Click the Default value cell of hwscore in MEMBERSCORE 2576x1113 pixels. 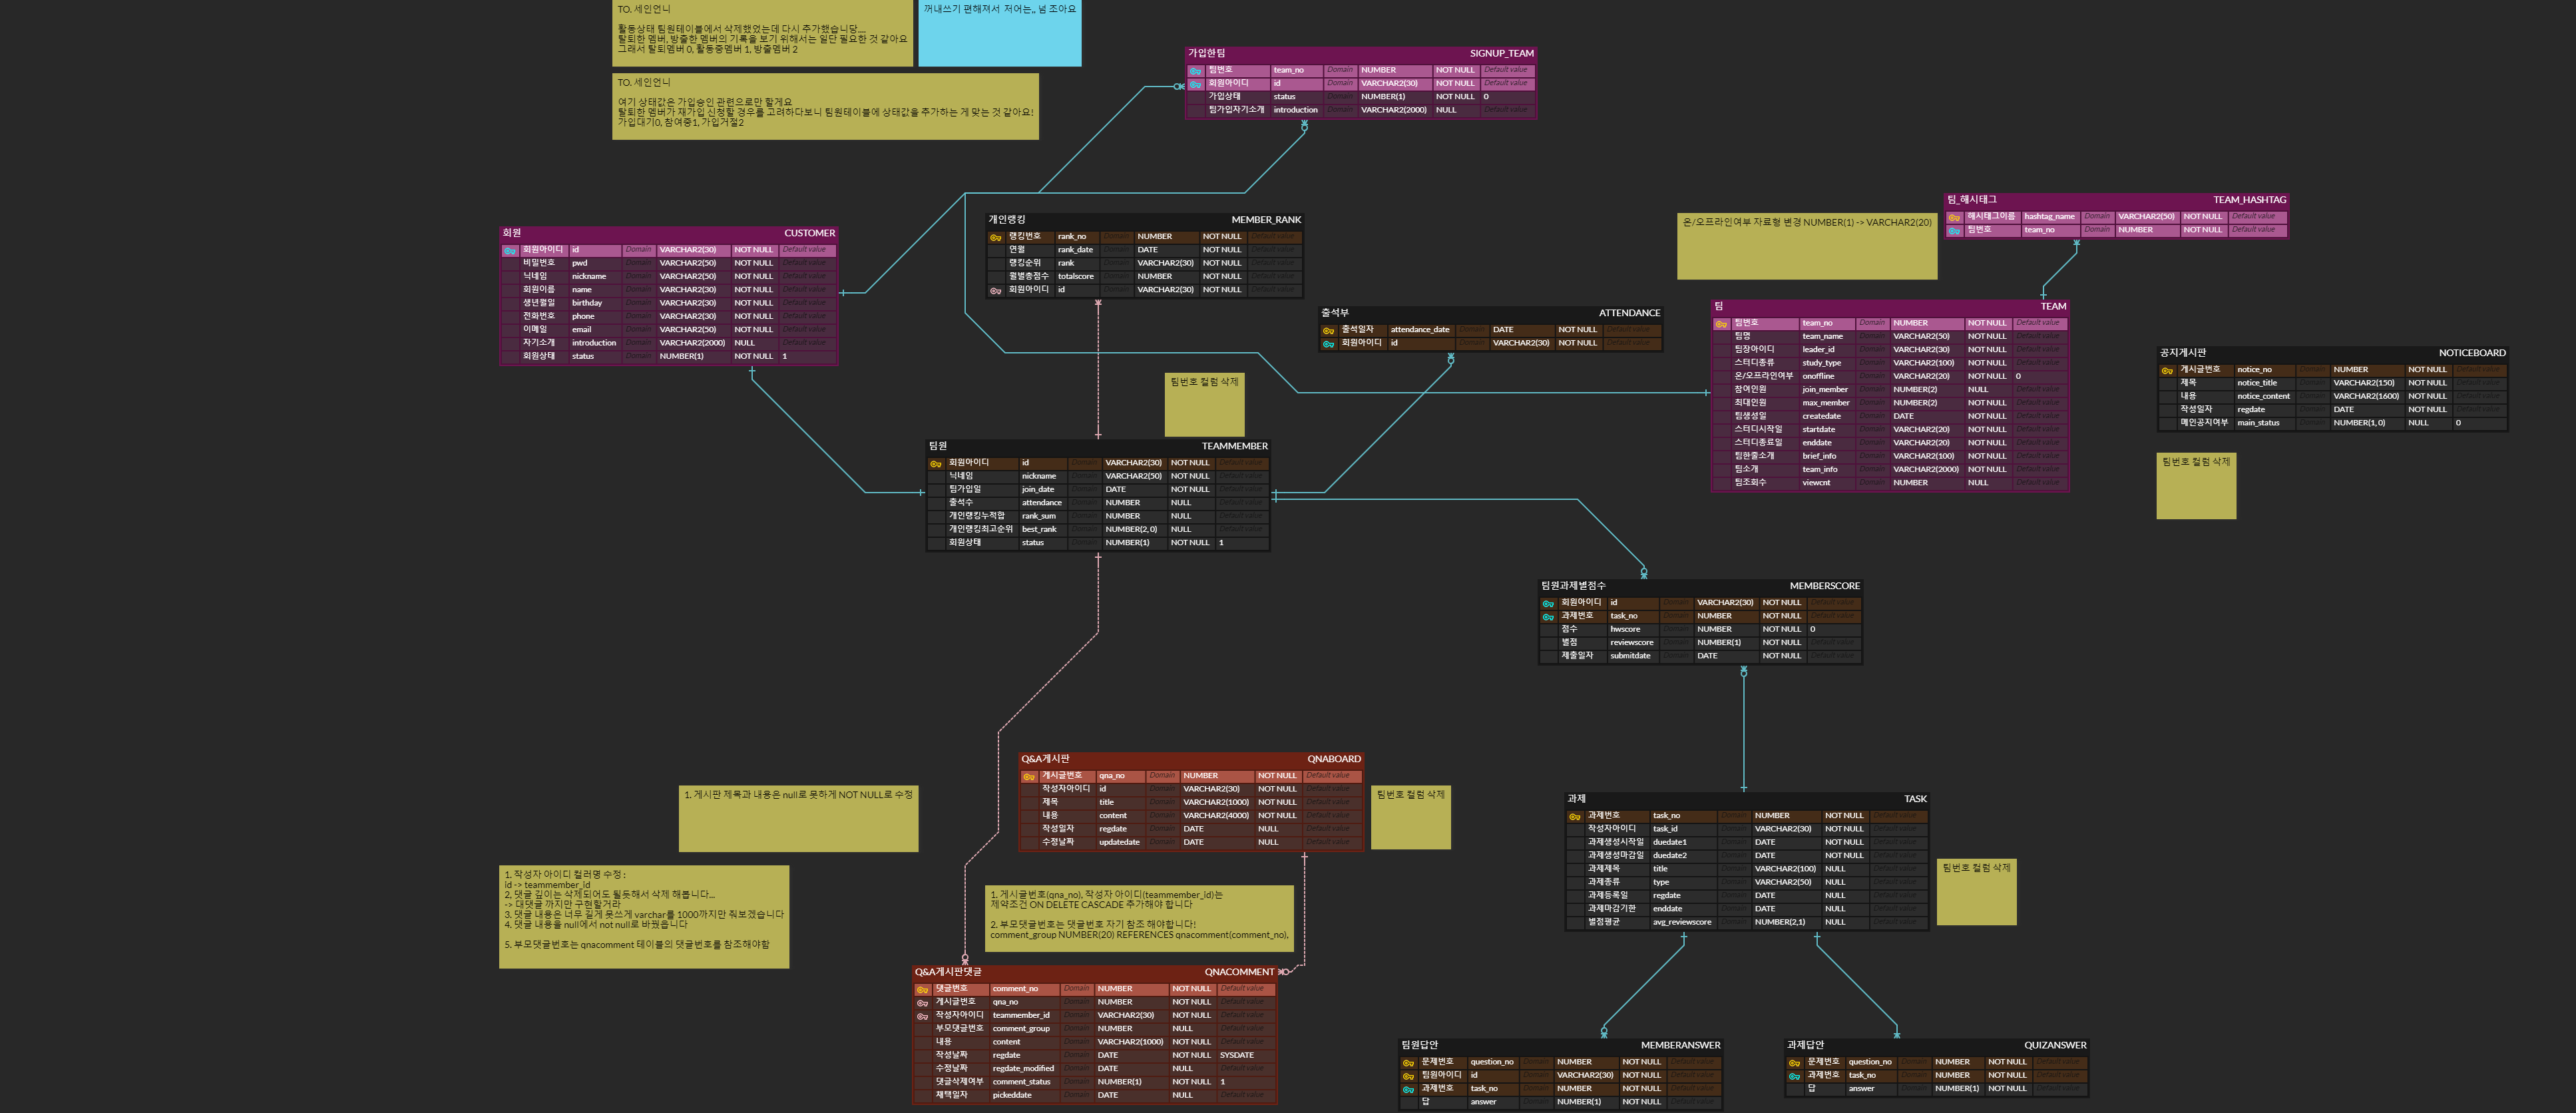1832,629
